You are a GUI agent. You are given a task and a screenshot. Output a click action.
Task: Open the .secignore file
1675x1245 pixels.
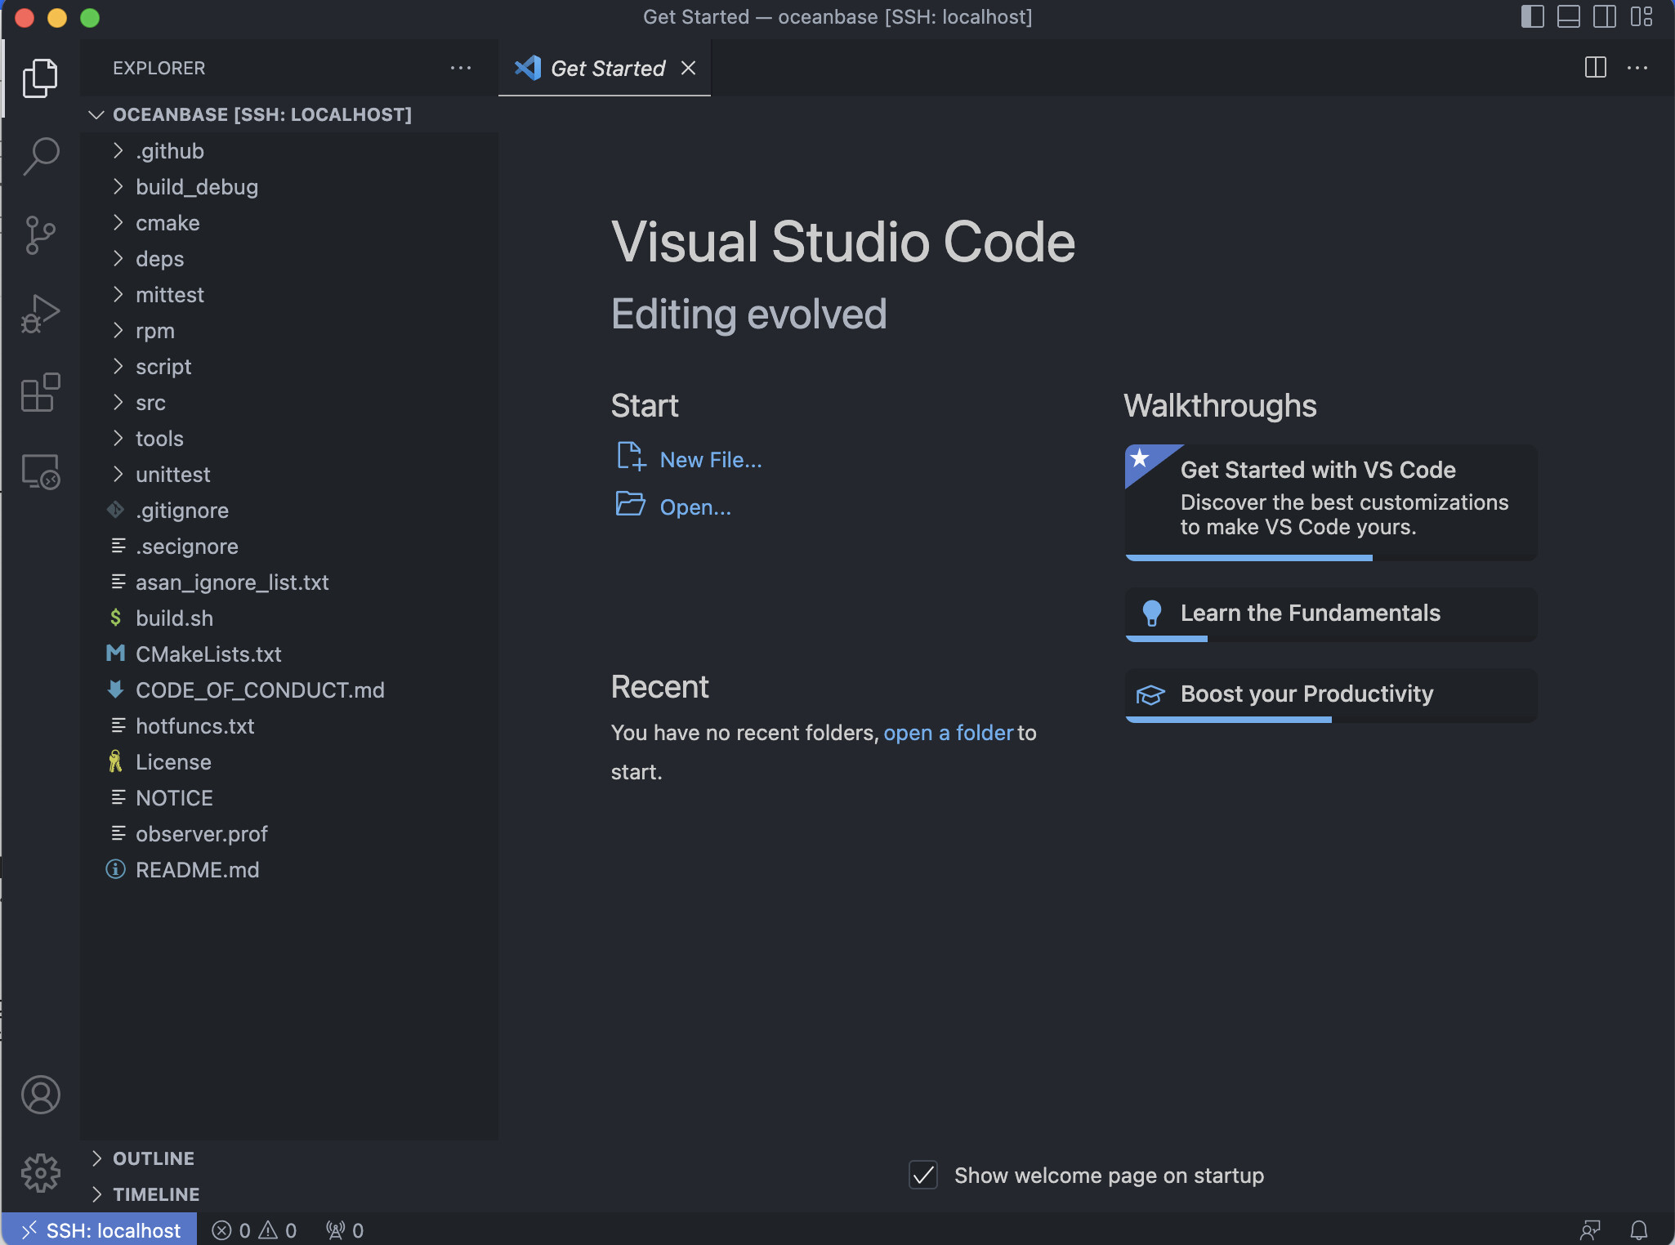[289, 546]
